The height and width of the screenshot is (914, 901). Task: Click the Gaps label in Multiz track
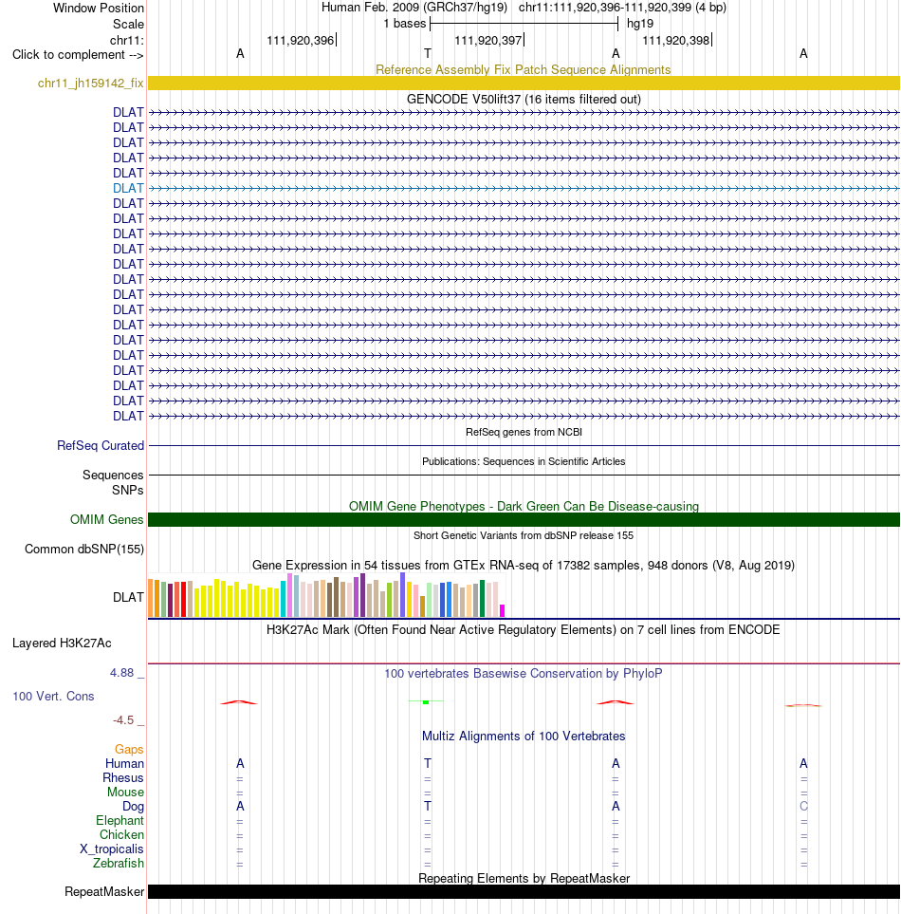click(x=129, y=749)
